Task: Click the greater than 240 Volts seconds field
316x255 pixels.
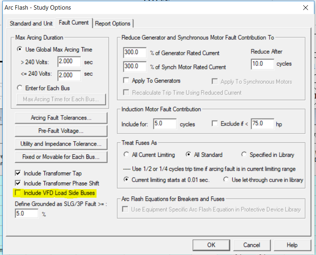Action: point(69,62)
